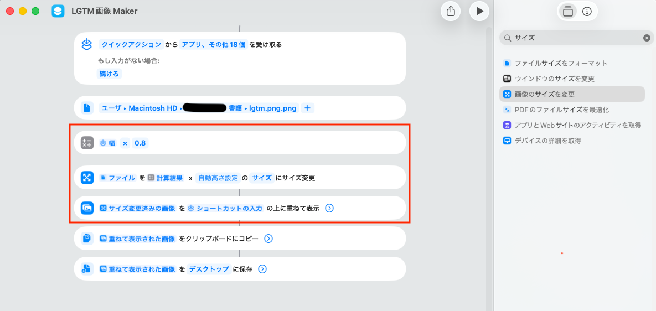Viewport: 656px width, 311px height.
Task: Open the share menu for this shortcut
Action: point(451,11)
